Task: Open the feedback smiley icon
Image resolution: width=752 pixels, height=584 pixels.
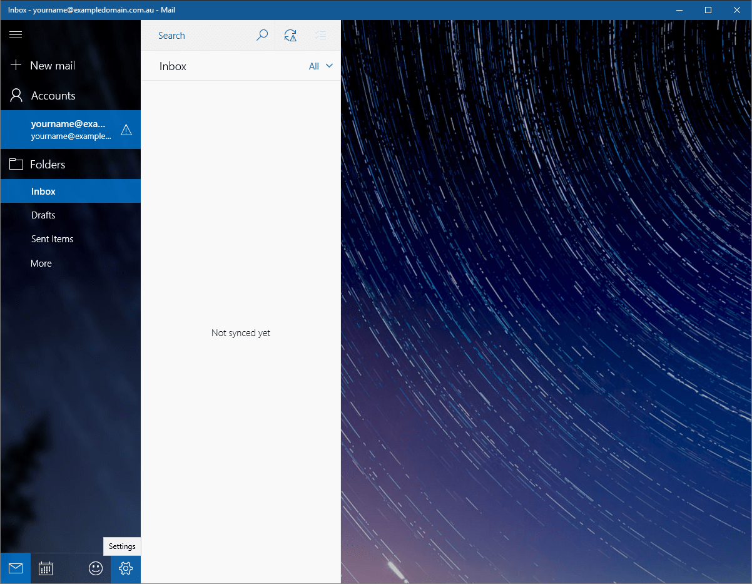Action: tap(96, 568)
